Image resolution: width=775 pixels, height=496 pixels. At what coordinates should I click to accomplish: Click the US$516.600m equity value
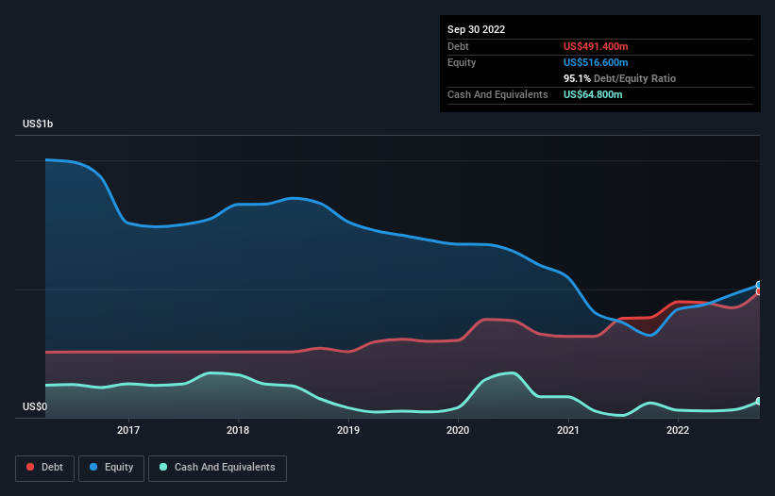(596, 62)
